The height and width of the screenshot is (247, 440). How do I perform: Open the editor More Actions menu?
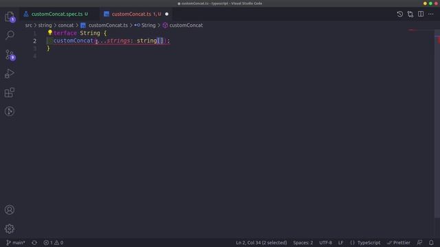point(431,14)
